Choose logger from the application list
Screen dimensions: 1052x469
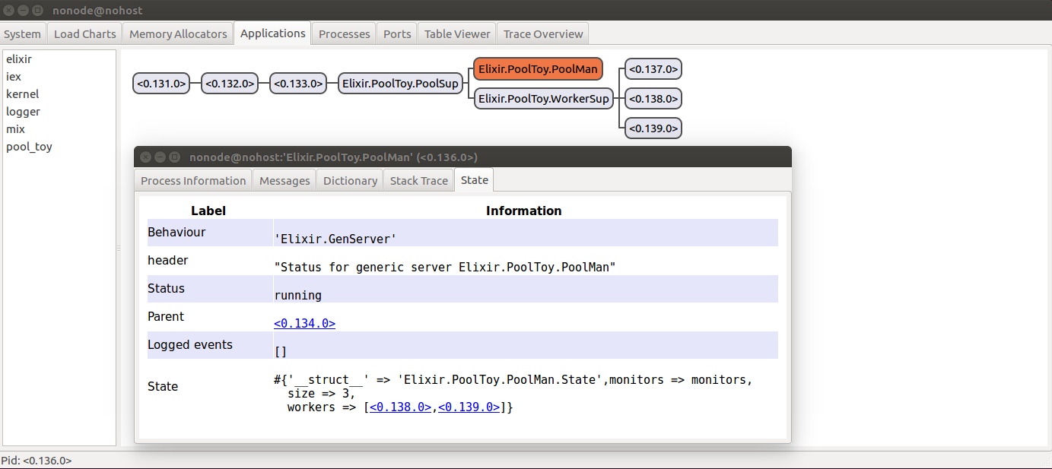(x=23, y=112)
